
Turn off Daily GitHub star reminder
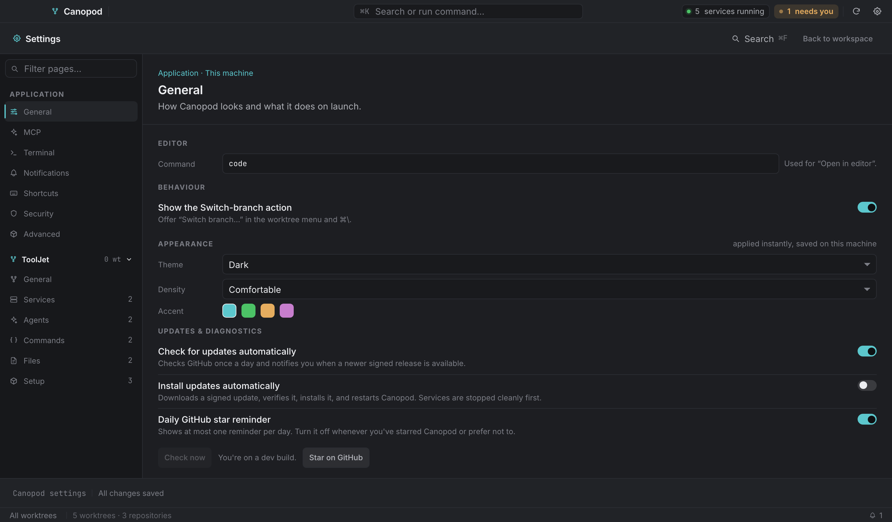point(867,419)
